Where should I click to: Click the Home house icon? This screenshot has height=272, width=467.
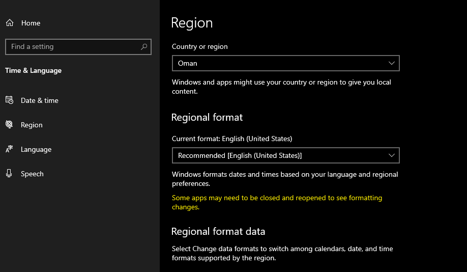10,22
